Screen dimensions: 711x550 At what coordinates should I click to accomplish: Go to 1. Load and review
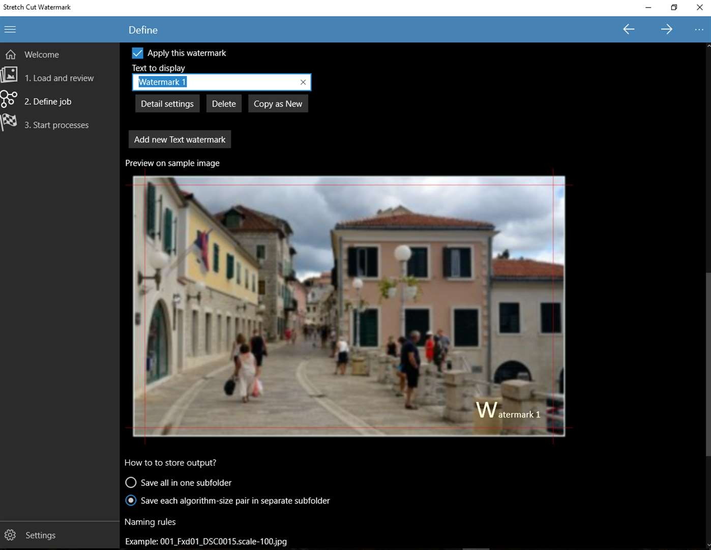click(x=59, y=78)
